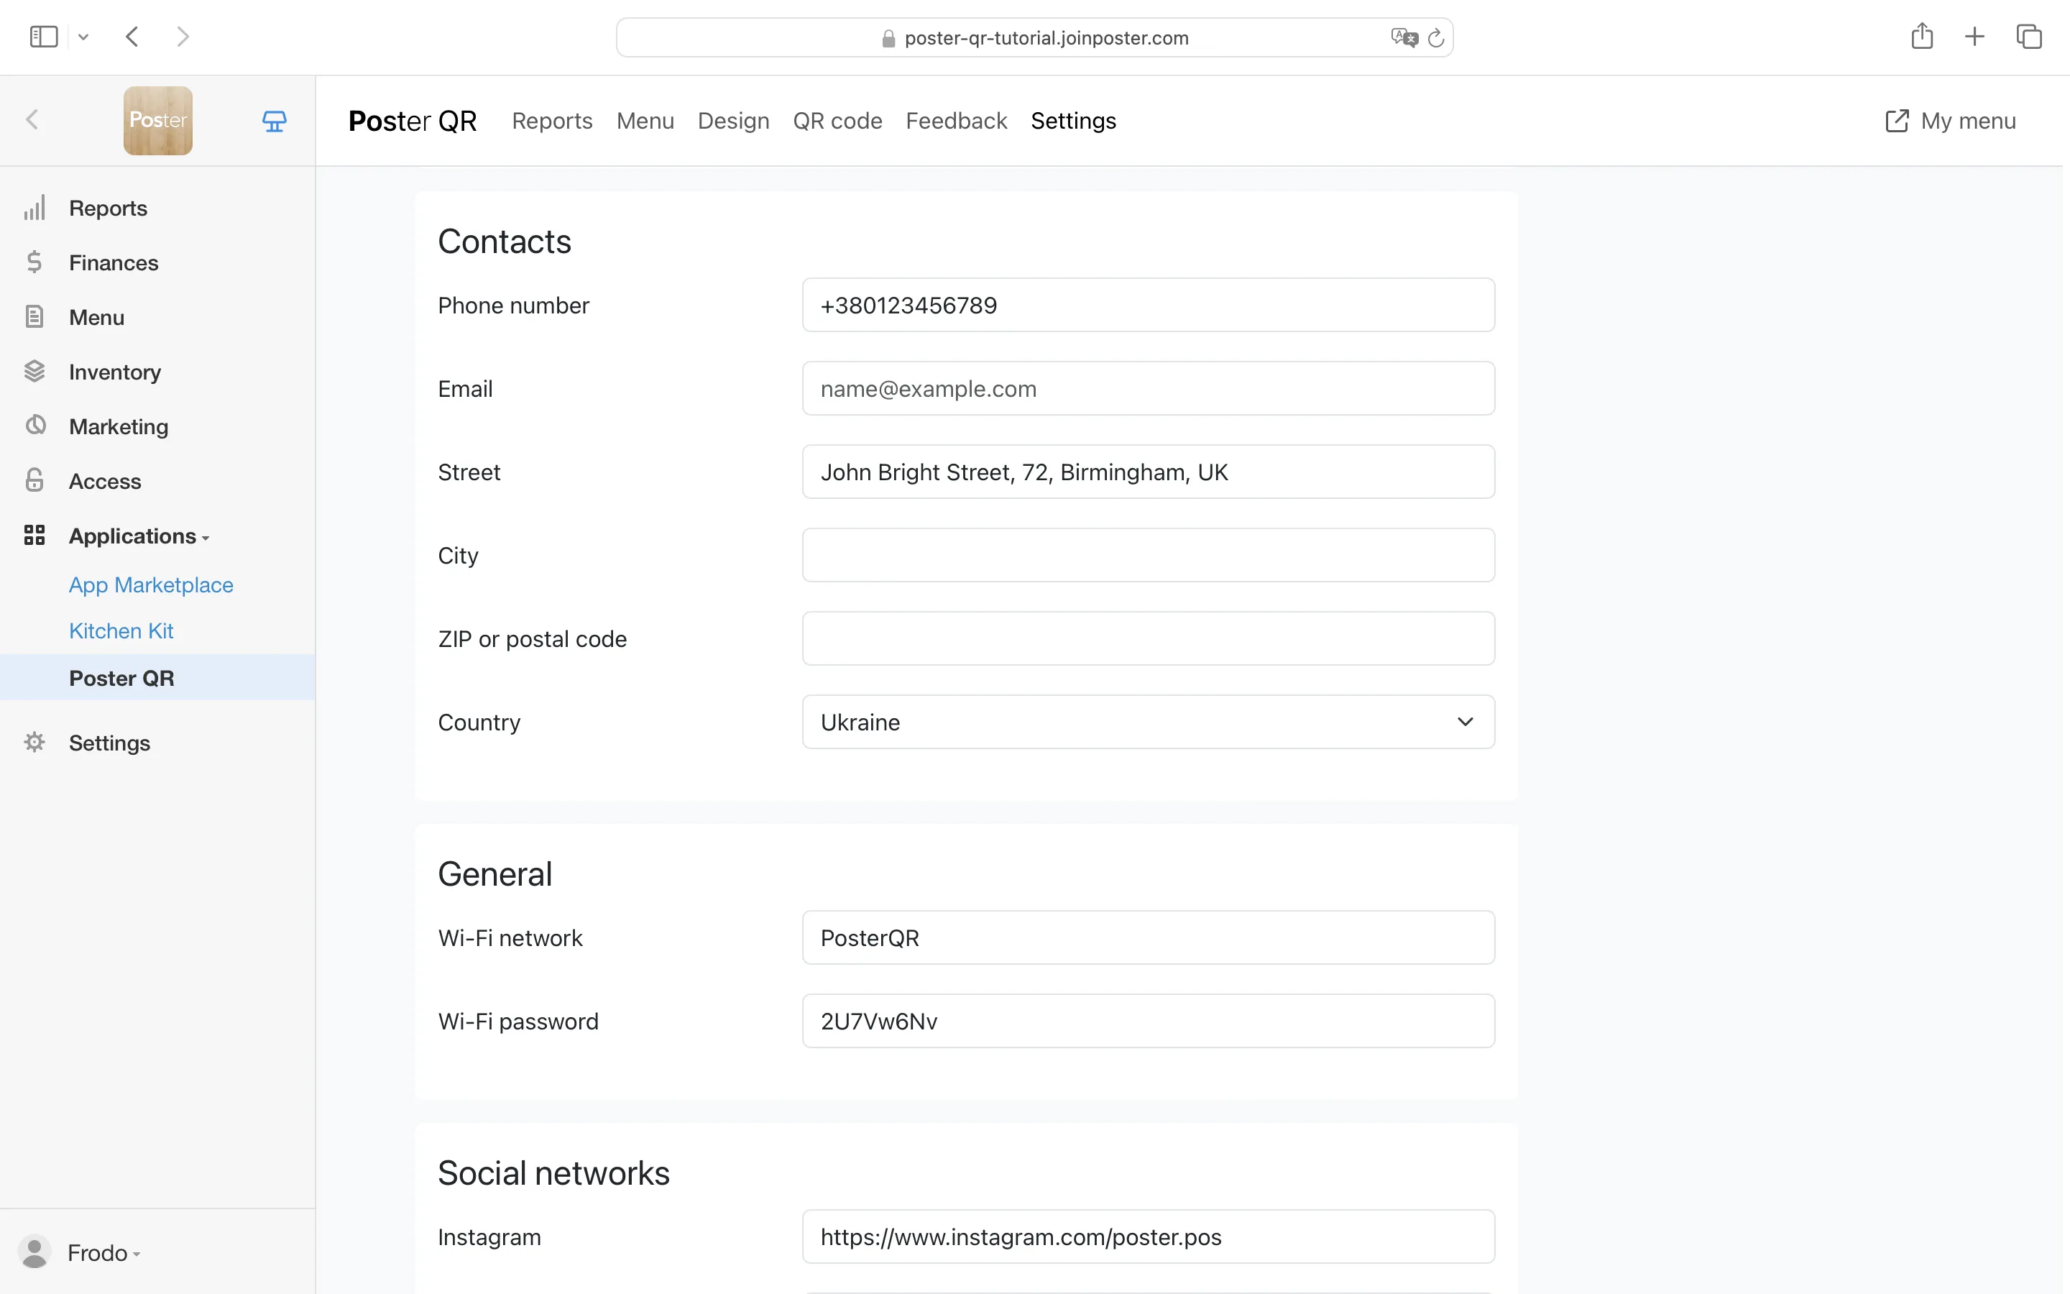Click the translate icon in address bar

coord(1403,37)
